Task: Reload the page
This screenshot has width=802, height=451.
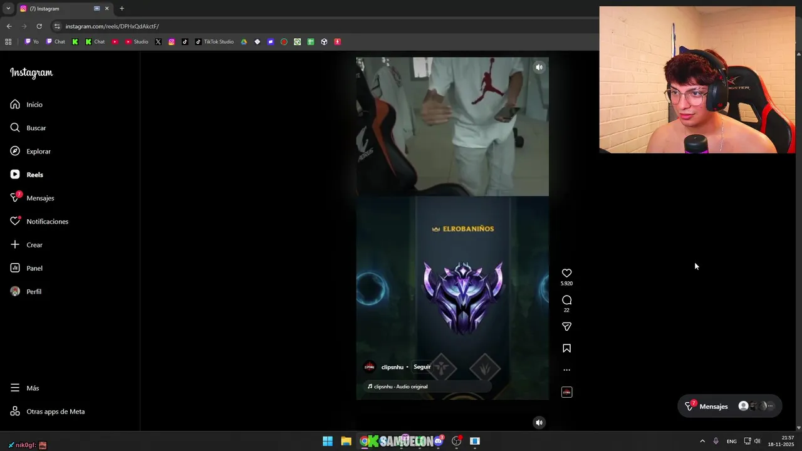Action: pos(39,26)
